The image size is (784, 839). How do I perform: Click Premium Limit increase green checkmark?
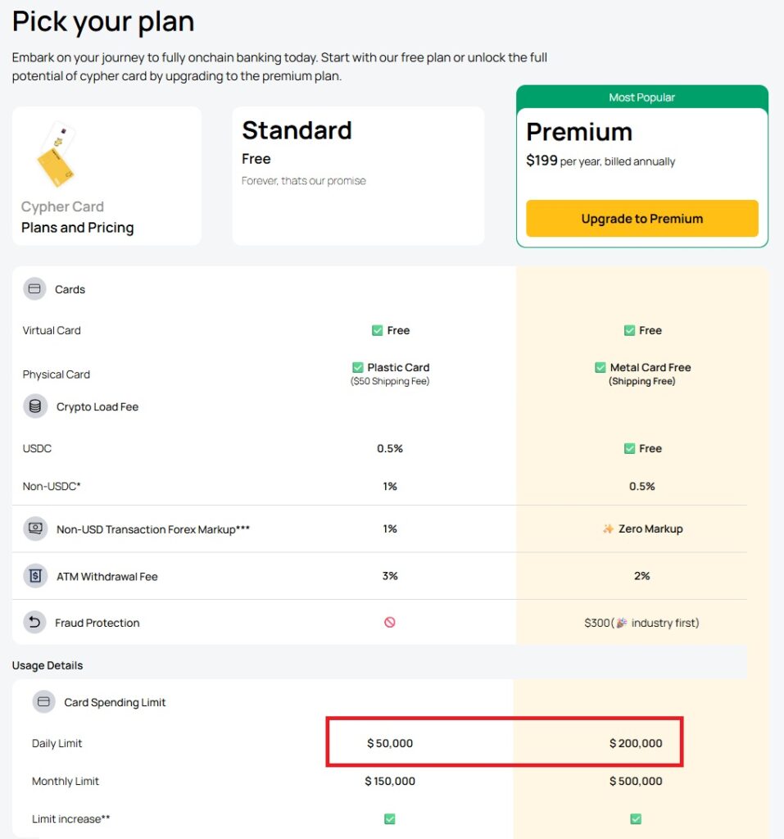[636, 819]
